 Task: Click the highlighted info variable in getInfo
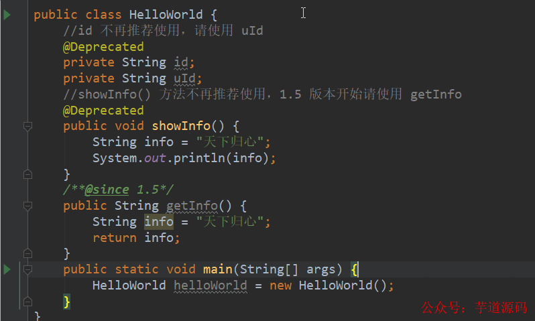click(159, 222)
